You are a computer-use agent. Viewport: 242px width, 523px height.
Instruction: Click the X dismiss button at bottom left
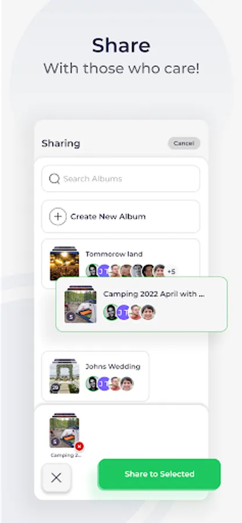coord(56,478)
